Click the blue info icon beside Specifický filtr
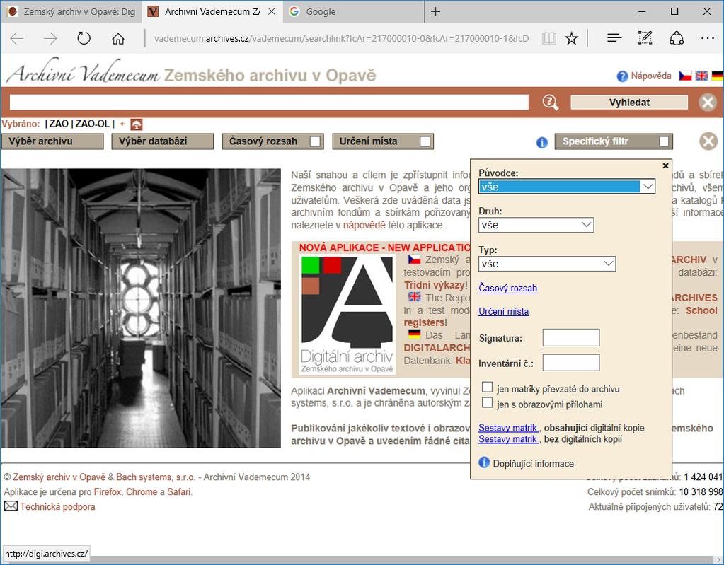724x565 pixels. tap(542, 143)
